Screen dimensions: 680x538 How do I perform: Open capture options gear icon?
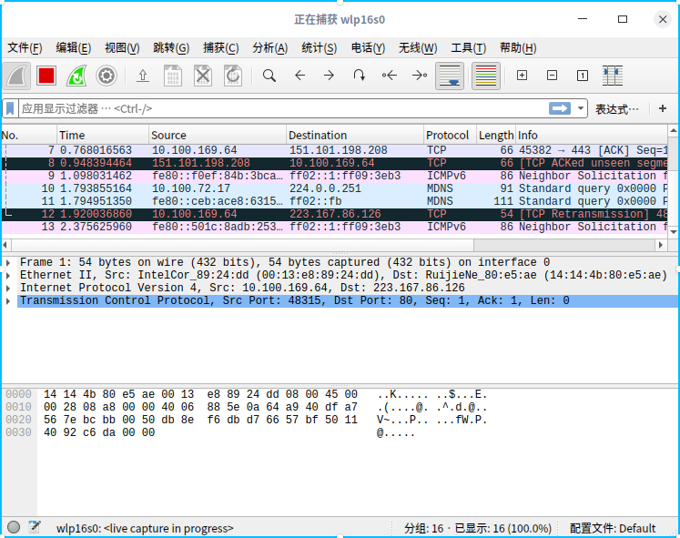click(x=107, y=76)
